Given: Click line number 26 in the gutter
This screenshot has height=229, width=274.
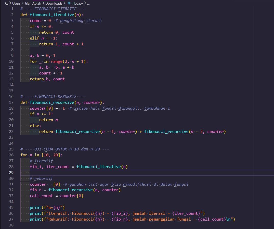Looking at the screenshot, I should pos(11,155).
